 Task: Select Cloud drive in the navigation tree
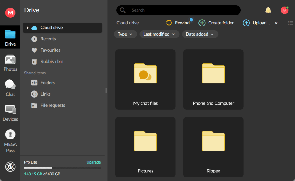[x=63, y=28]
